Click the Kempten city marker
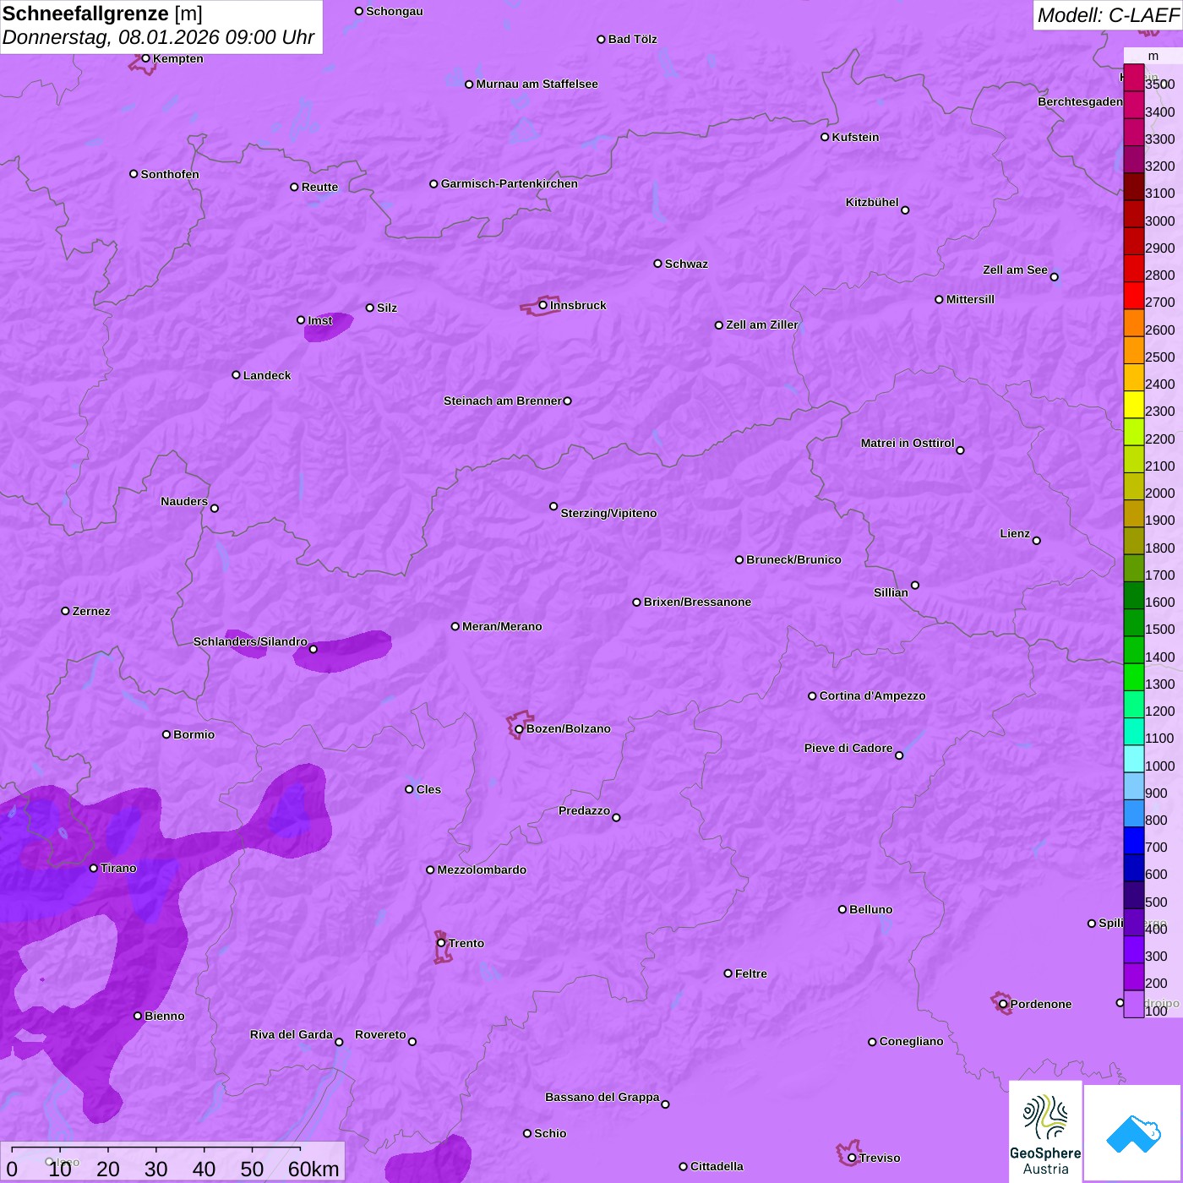Screen dimensions: 1183x1183 [x=145, y=58]
